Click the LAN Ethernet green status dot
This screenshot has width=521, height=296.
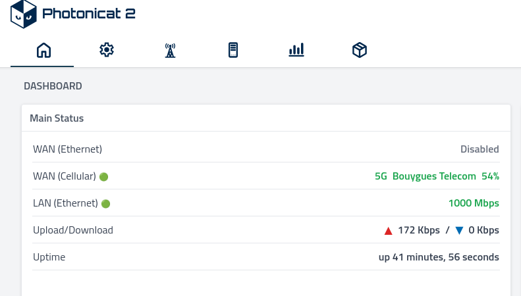105,204
